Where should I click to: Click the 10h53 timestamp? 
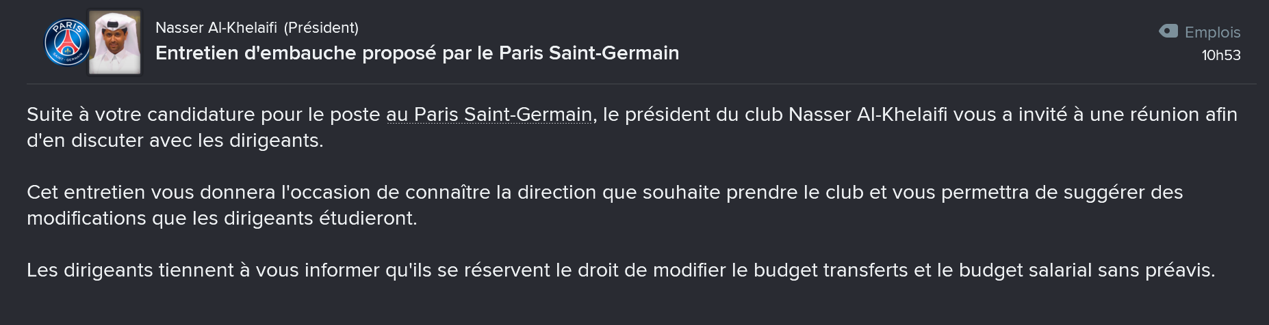[1221, 55]
